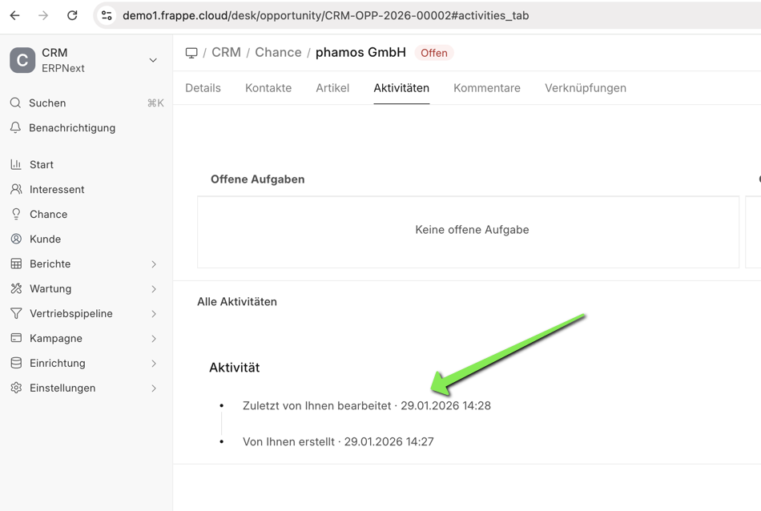
Task: Expand the Kampagne sidebar section
Action: click(x=154, y=339)
